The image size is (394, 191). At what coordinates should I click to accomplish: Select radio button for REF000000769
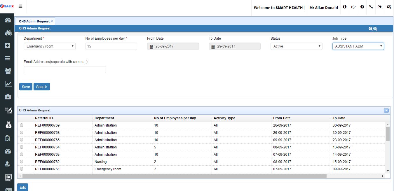pyautogui.click(x=22, y=125)
